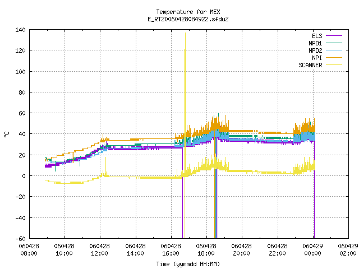Screen dimensions: 359x269
Task: Click the green NPD1 legend line sample
Action: point(334,43)
